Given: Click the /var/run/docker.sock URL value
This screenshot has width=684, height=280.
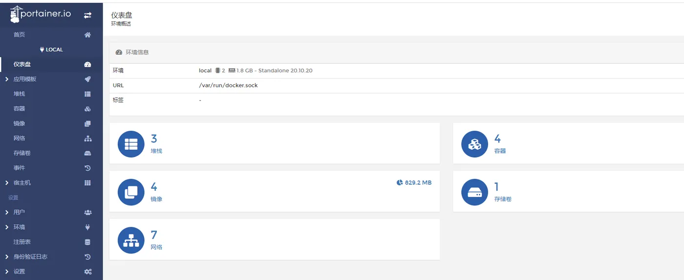Looking at the screenshot, I should click(x=228, y=85).
